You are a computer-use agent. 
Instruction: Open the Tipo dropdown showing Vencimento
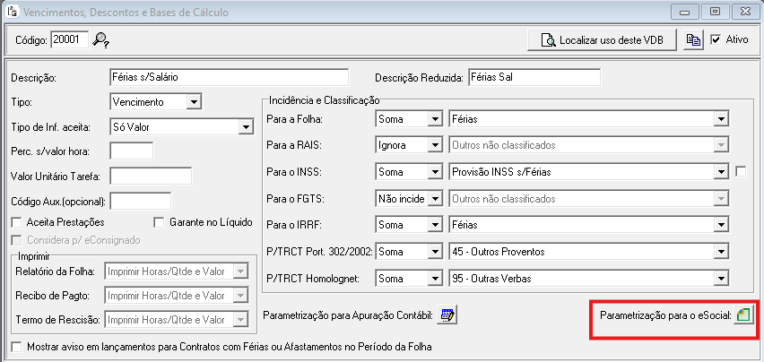tap(194, 102)
